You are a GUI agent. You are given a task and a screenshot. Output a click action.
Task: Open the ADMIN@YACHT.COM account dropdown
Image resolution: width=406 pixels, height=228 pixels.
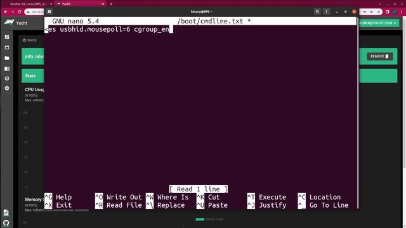tap(379, 23)
